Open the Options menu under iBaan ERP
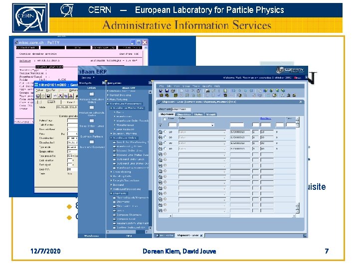This screenshot has height=269, width=359. pos(88,78)
